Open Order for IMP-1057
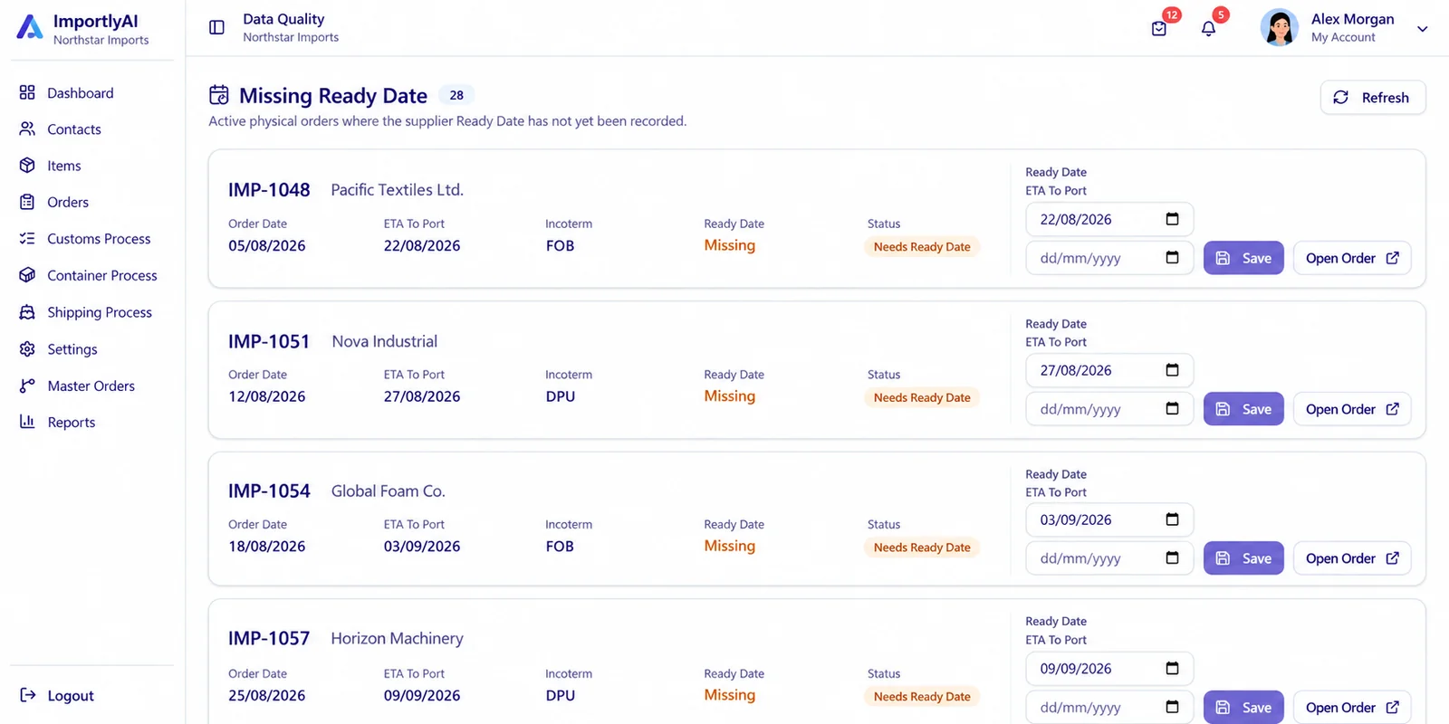This screenshot has width=1449, height=724. (x=1352, y=708)
